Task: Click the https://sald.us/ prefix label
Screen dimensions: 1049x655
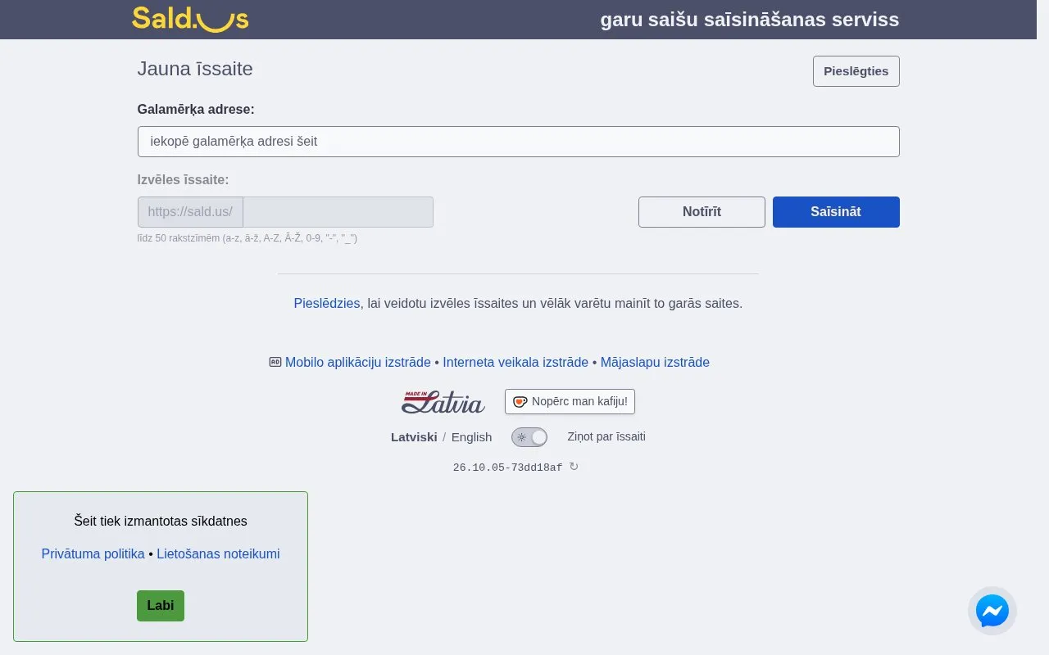Action: point(190,212)
